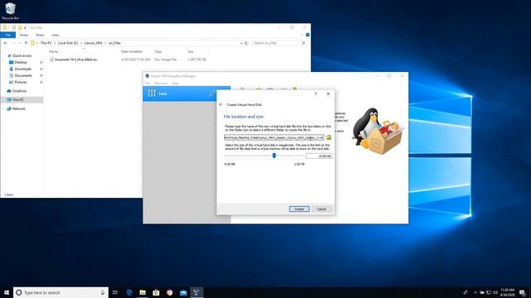Screen dimensions: 531x298
Task: Sort by the Name column header
Action: coord(53,51)
